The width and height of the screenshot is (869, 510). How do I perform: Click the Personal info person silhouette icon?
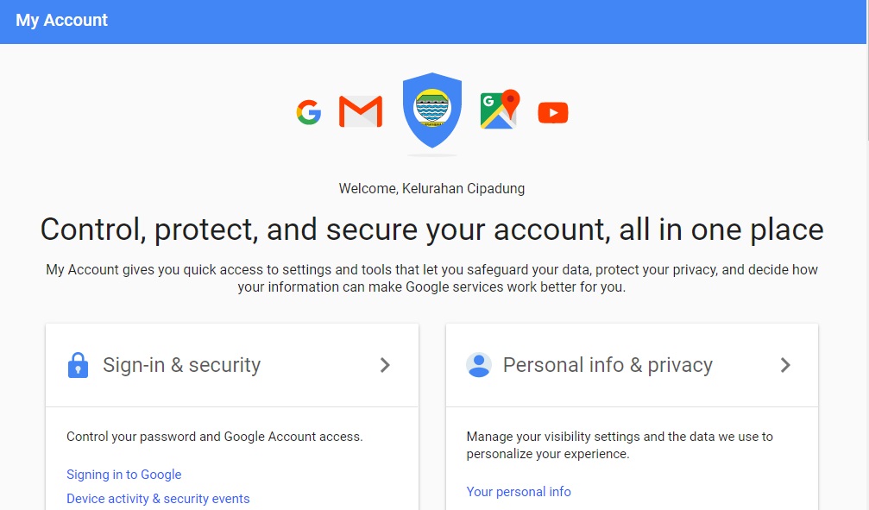coord(479,365)
